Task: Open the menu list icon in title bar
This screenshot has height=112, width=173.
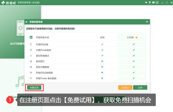Action: click(x=157, y=2)
